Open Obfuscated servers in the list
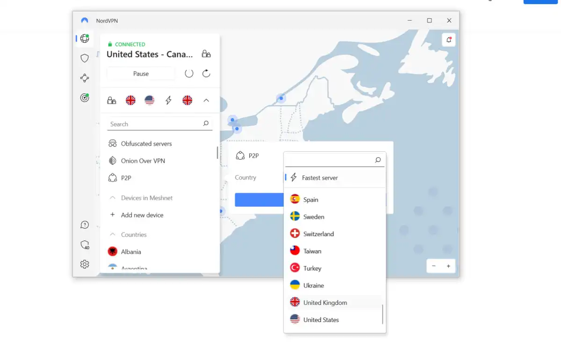Screen dimensions: 561x344 click(146, 144)
